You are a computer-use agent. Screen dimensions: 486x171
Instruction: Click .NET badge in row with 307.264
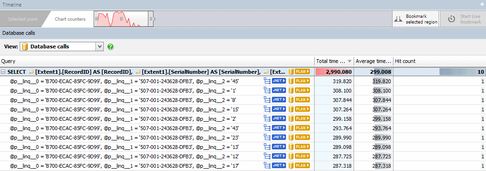click(279, 109)
